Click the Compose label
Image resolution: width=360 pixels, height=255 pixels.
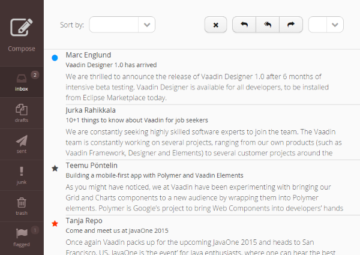[x=22, y=49]
